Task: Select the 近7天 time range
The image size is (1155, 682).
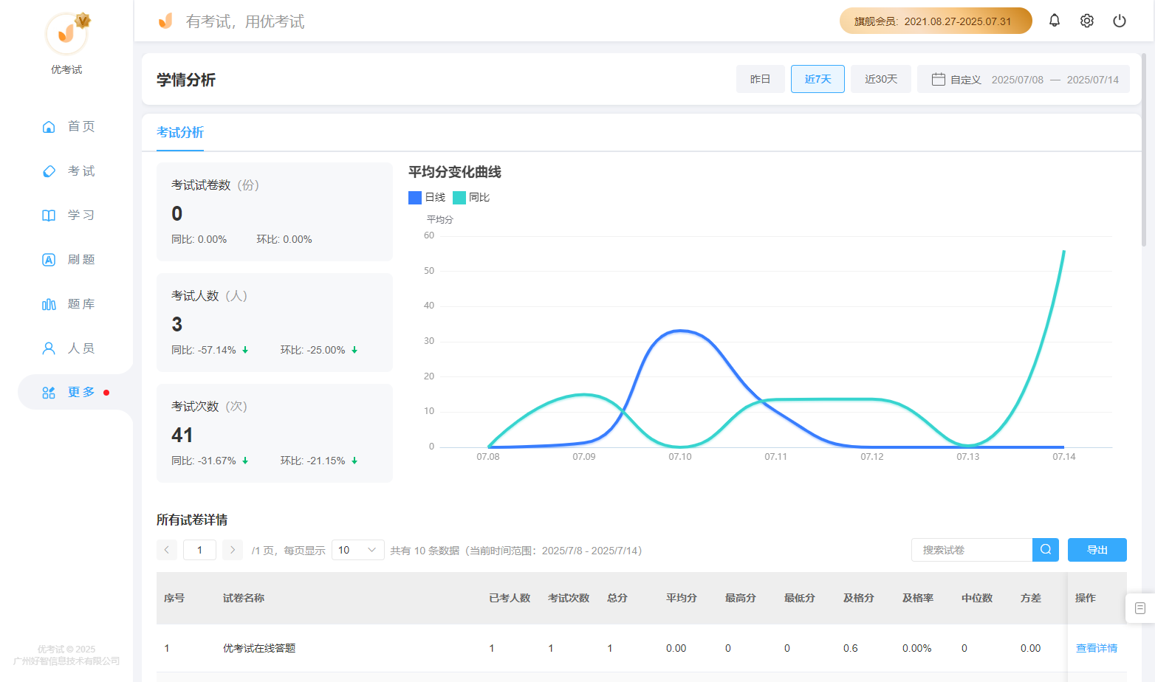Action: point(818,79)
